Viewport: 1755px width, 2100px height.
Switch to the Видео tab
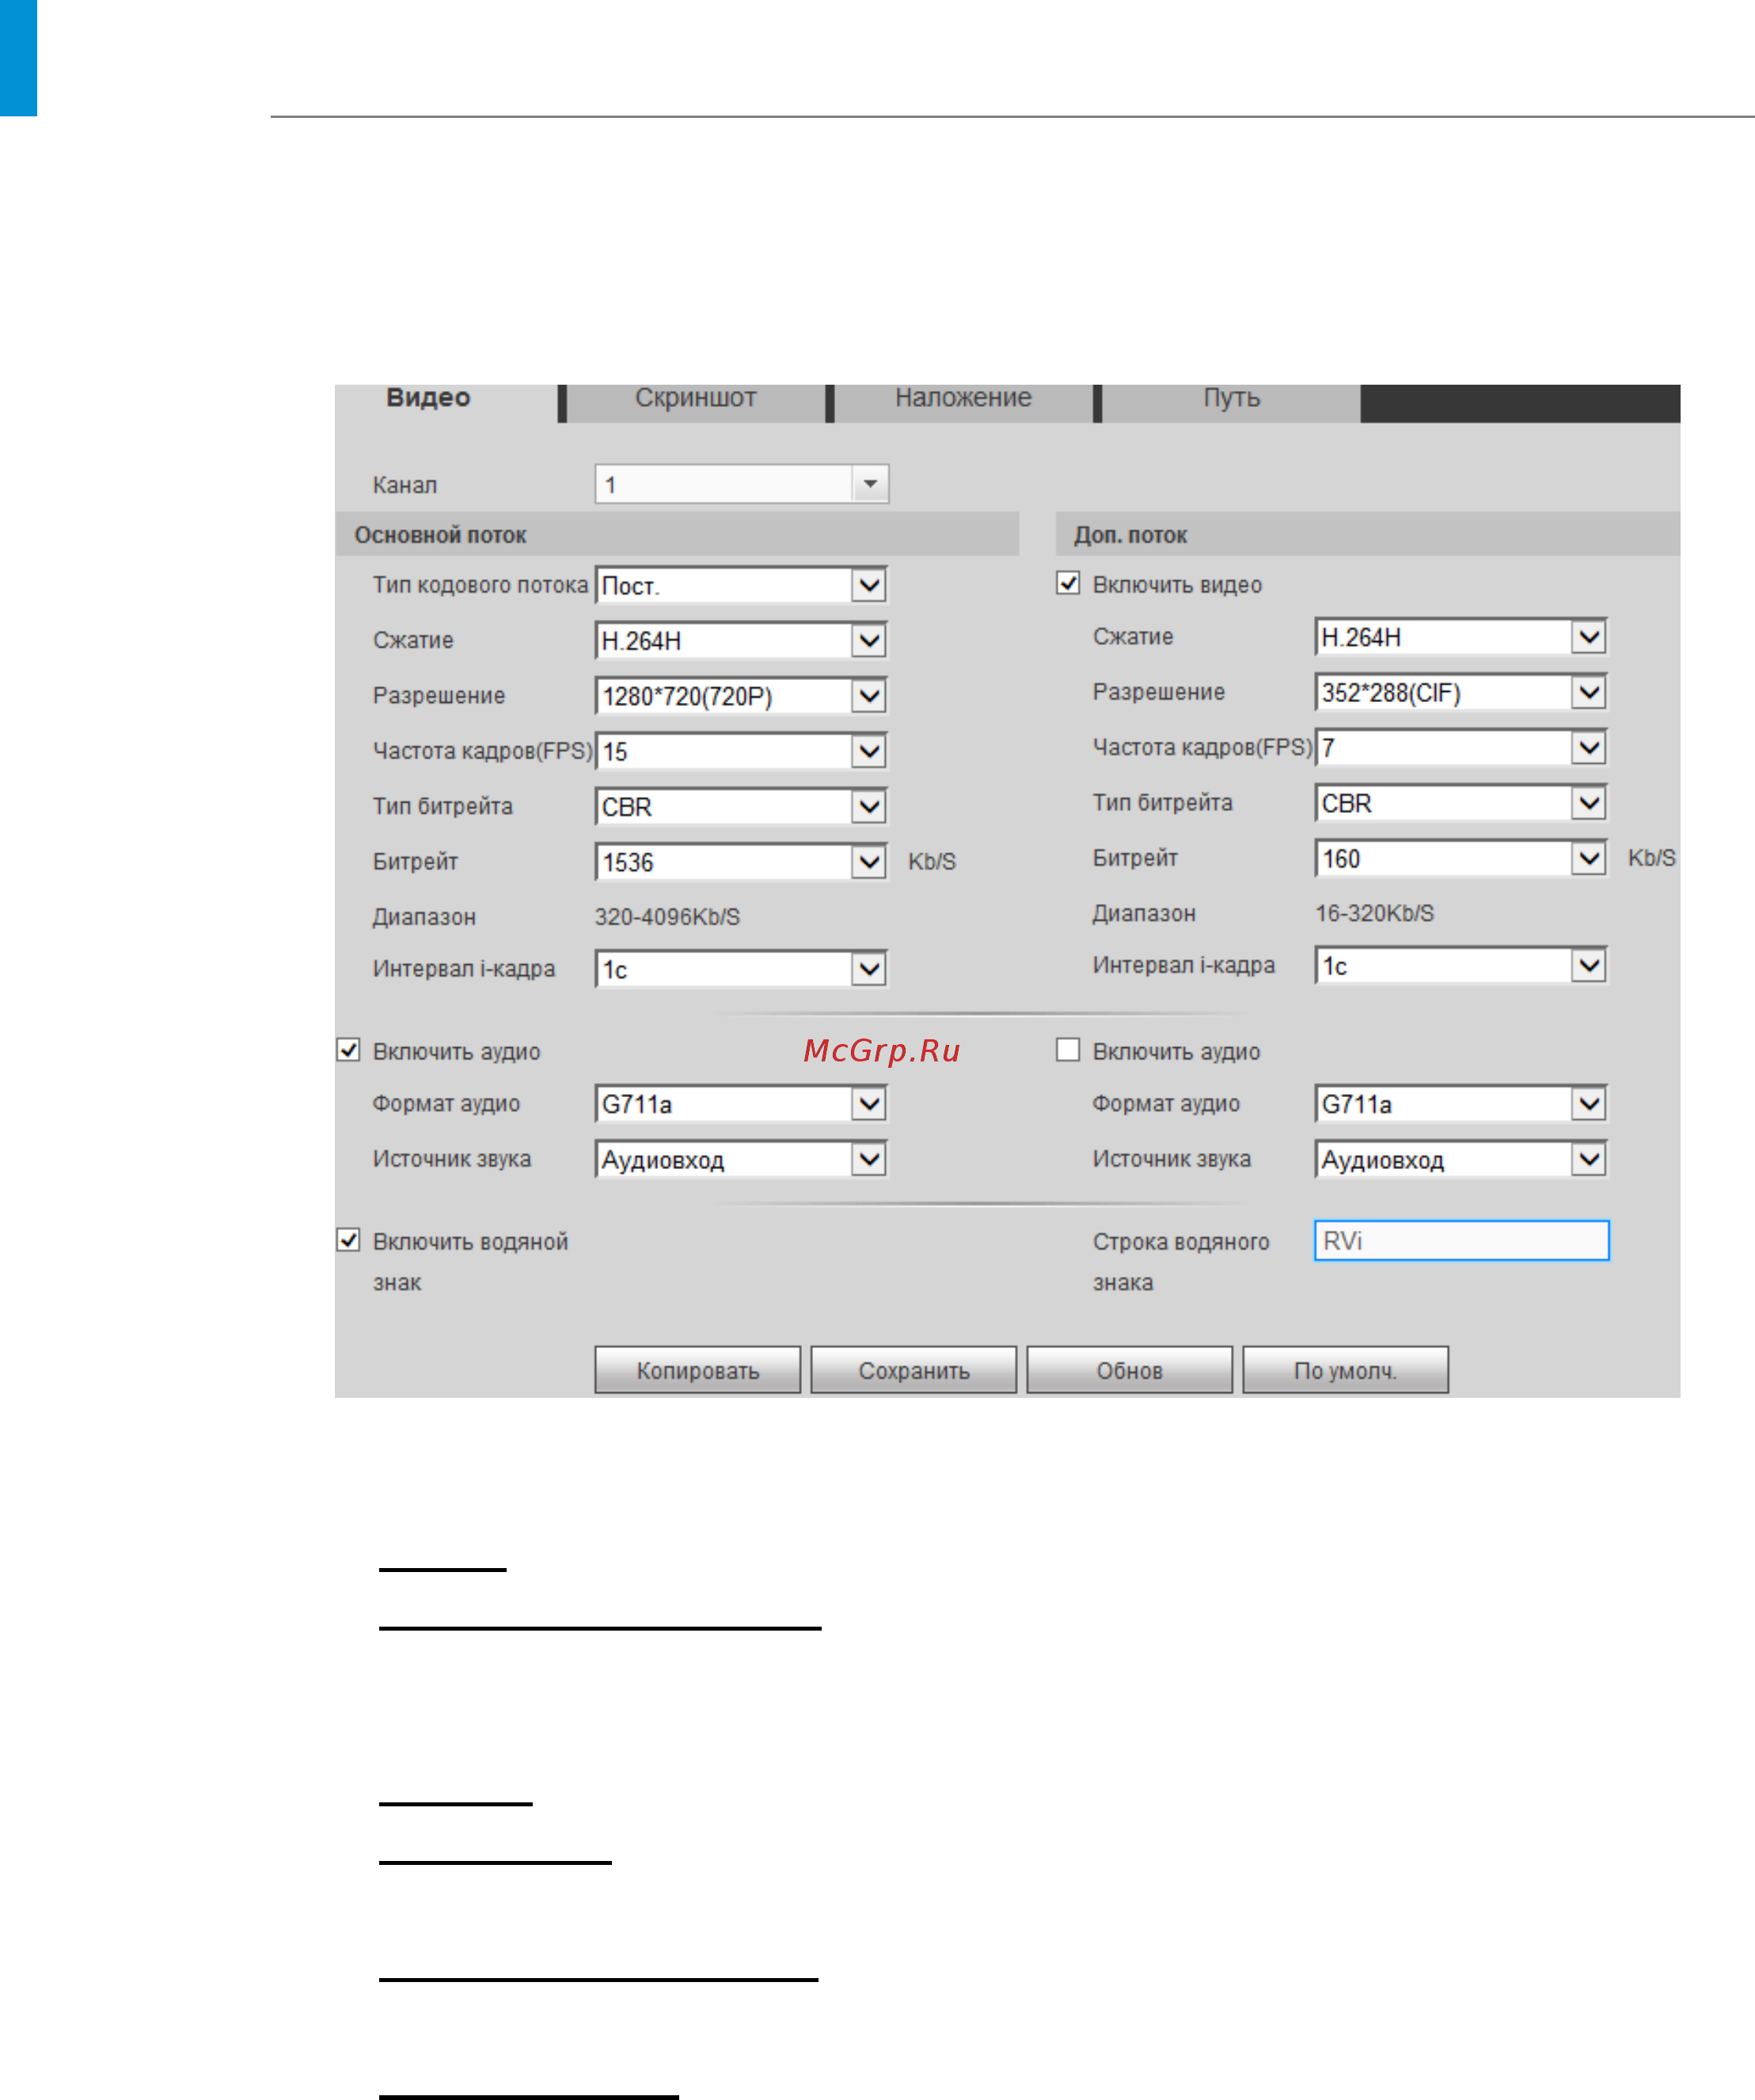(445, 402)
